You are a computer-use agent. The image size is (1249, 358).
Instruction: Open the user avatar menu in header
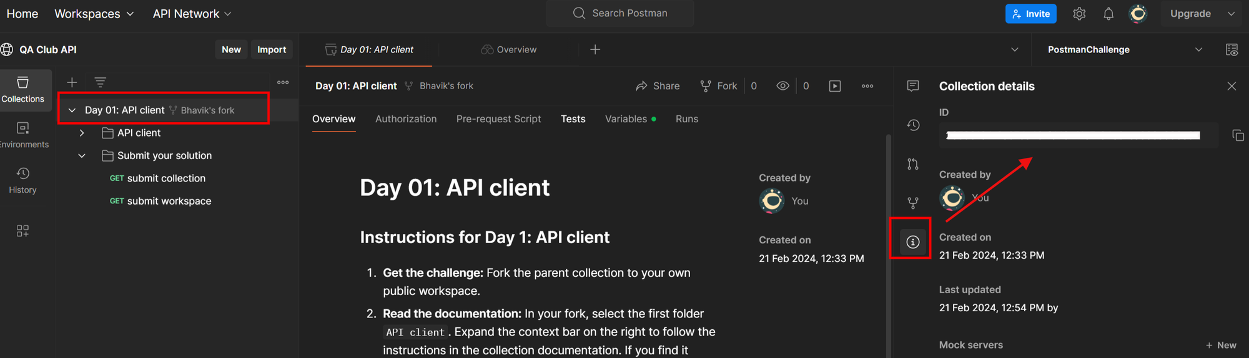tap(1138, 14)
